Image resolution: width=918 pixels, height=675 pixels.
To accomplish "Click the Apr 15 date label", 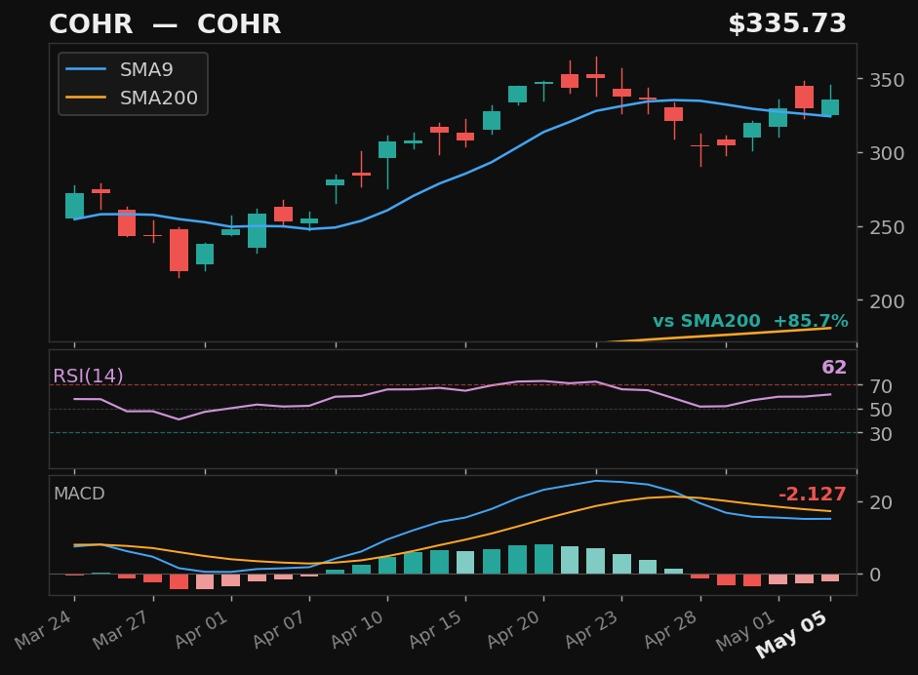I will point(435,628).
